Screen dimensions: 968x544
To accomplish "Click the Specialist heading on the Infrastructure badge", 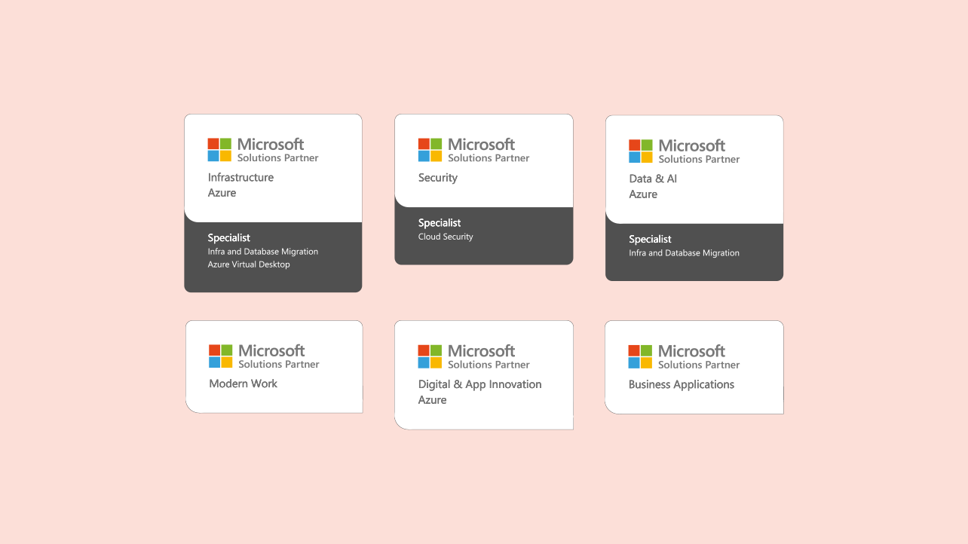I will coord(229,238).
